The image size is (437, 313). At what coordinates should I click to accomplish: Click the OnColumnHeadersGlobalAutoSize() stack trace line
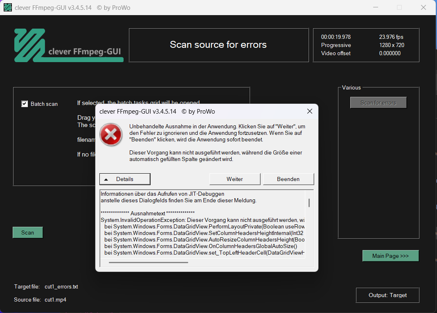(200, 246)
